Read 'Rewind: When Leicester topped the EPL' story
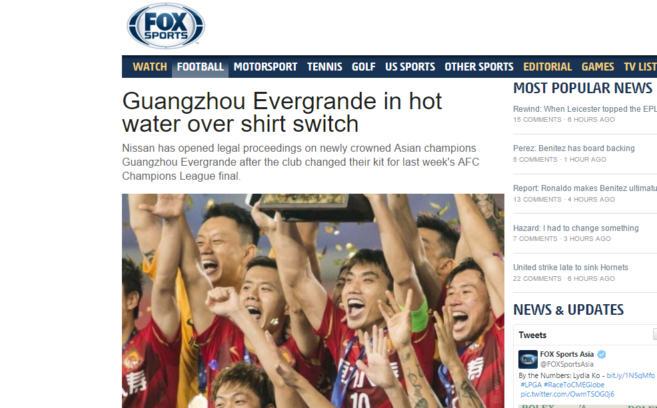Viewport: 657px width, 408px height. pyautogui.click(x=585, y=108)
